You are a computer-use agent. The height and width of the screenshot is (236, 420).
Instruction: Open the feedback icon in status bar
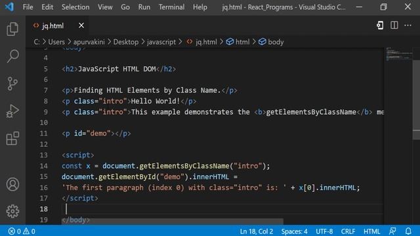coord(392,231)
